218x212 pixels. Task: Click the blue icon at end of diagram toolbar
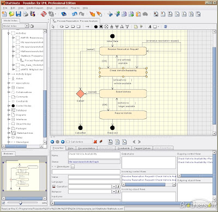[x=165, y=27]
